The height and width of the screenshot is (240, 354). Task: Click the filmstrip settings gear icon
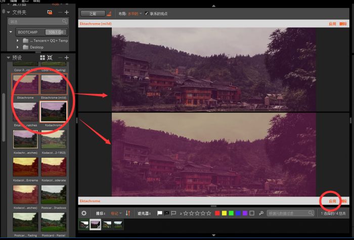[x=84, y=213]
